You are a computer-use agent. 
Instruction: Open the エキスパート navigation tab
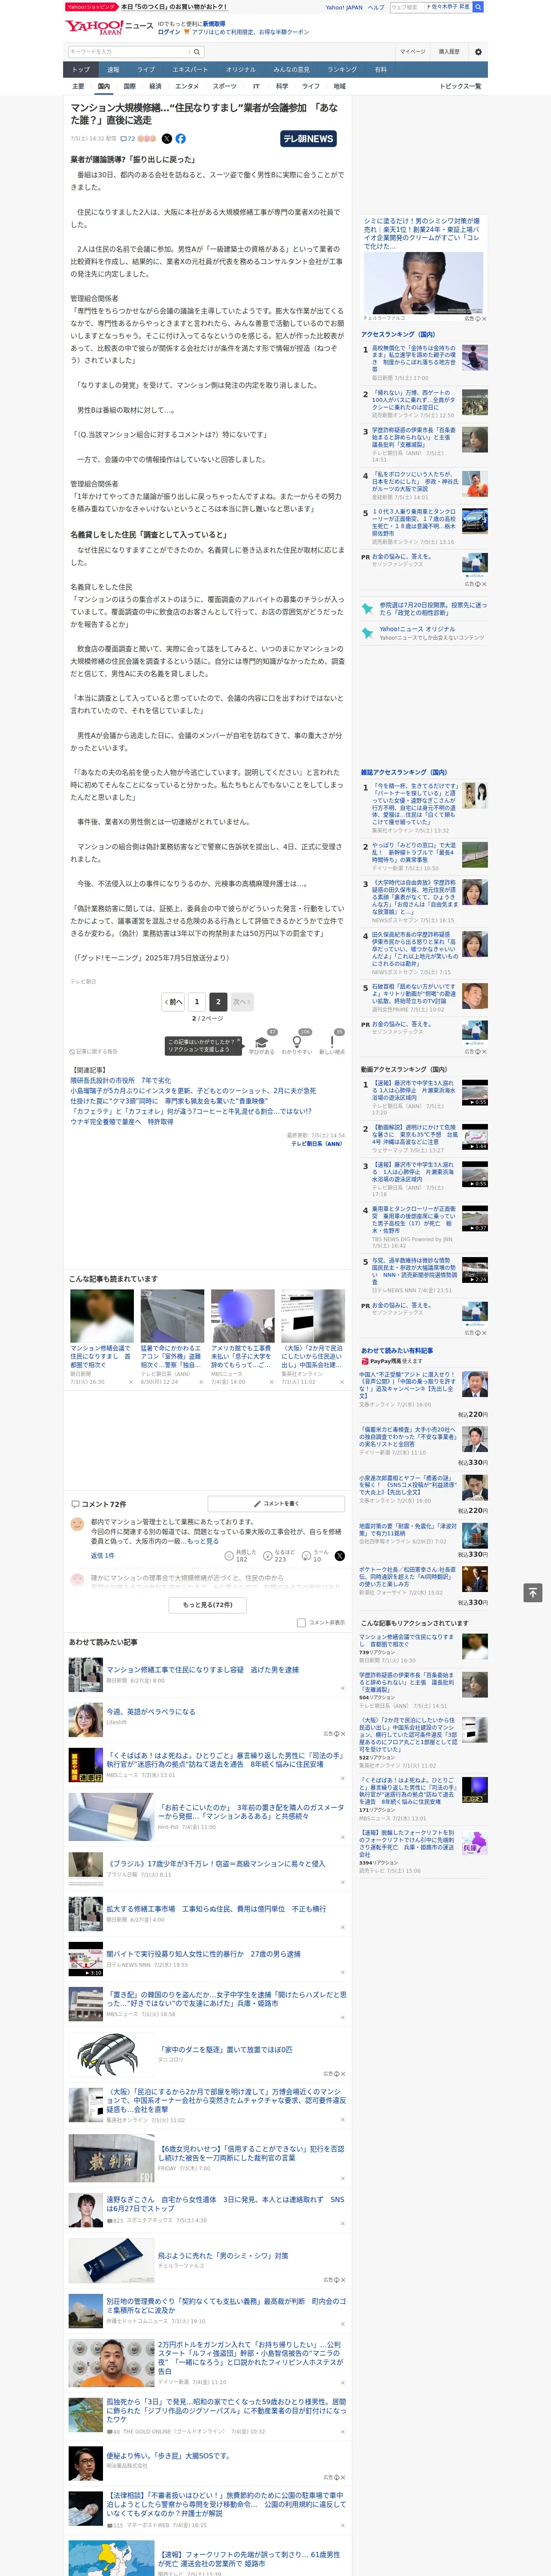pyautogui.click(x=190, y=70)
